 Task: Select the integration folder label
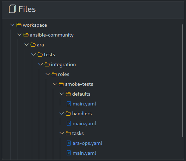point(63,65)
